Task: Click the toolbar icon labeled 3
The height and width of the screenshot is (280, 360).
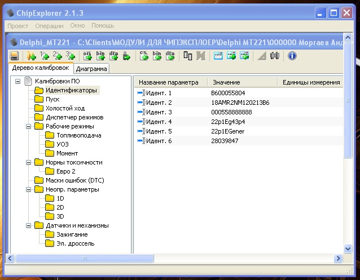Action: 70,56
